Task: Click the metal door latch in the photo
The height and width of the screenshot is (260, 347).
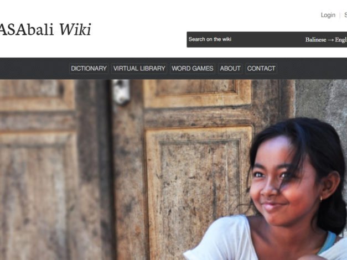Action: click(121, 92)
